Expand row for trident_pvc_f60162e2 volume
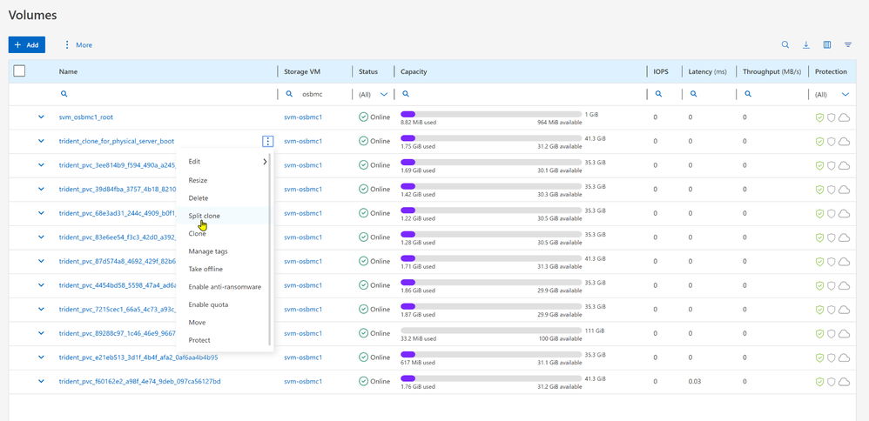869x421 pixels. 41,381
